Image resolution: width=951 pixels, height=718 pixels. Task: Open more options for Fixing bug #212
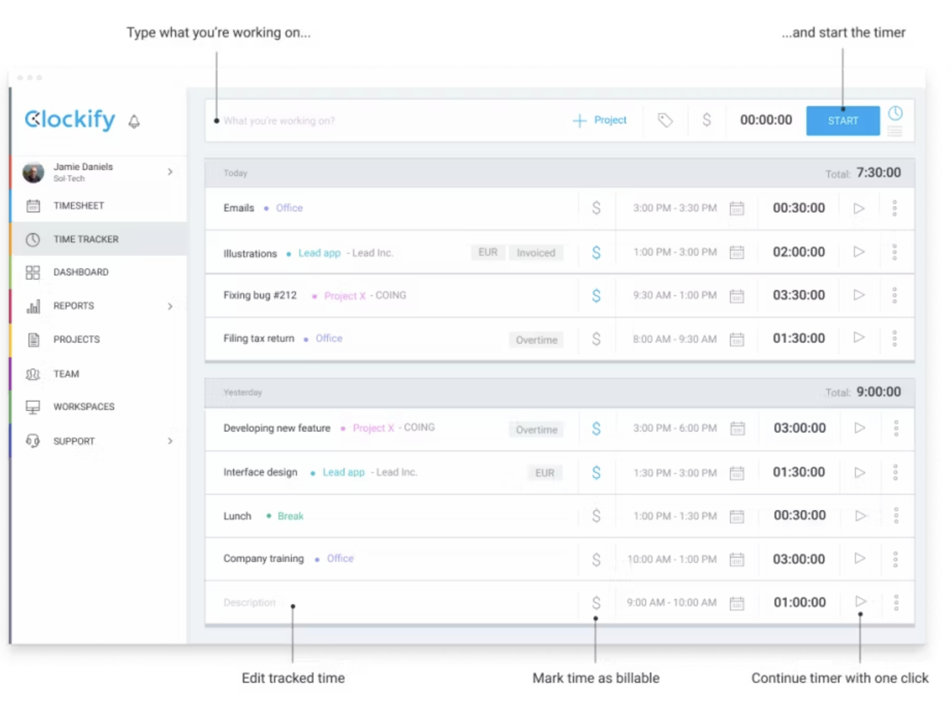895,295
